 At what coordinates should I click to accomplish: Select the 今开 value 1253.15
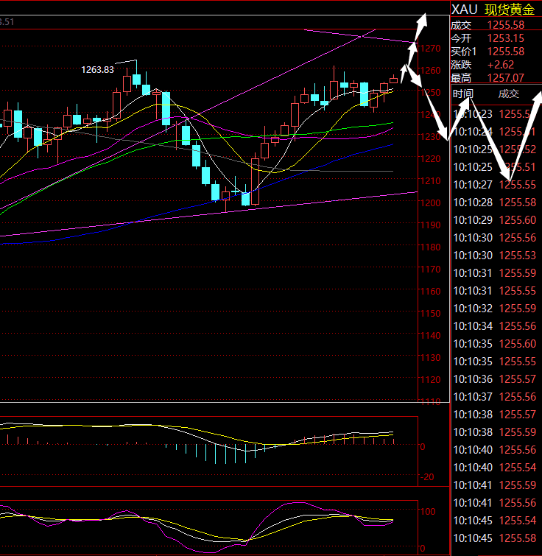(505, 38)
